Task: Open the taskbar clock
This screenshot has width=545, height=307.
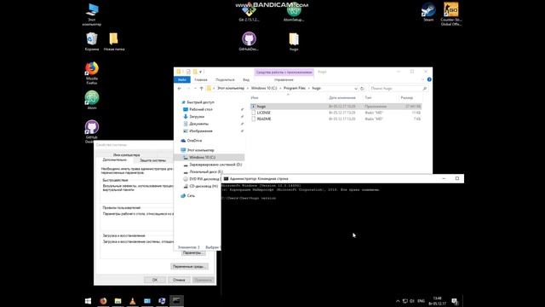Action: click(x=437, y=301)
